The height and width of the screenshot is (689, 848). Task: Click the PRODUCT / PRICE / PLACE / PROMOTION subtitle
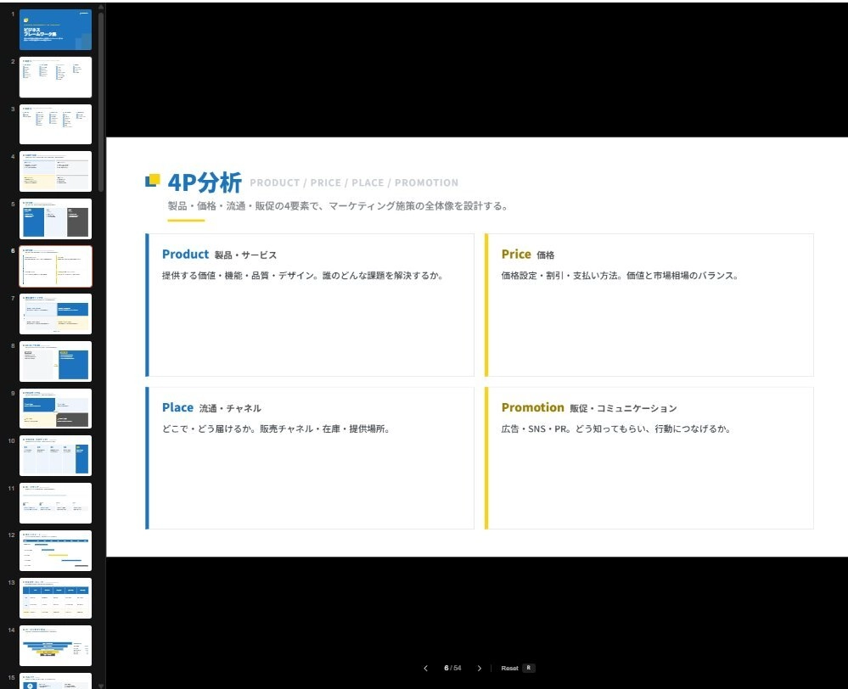tap(354, 182)
